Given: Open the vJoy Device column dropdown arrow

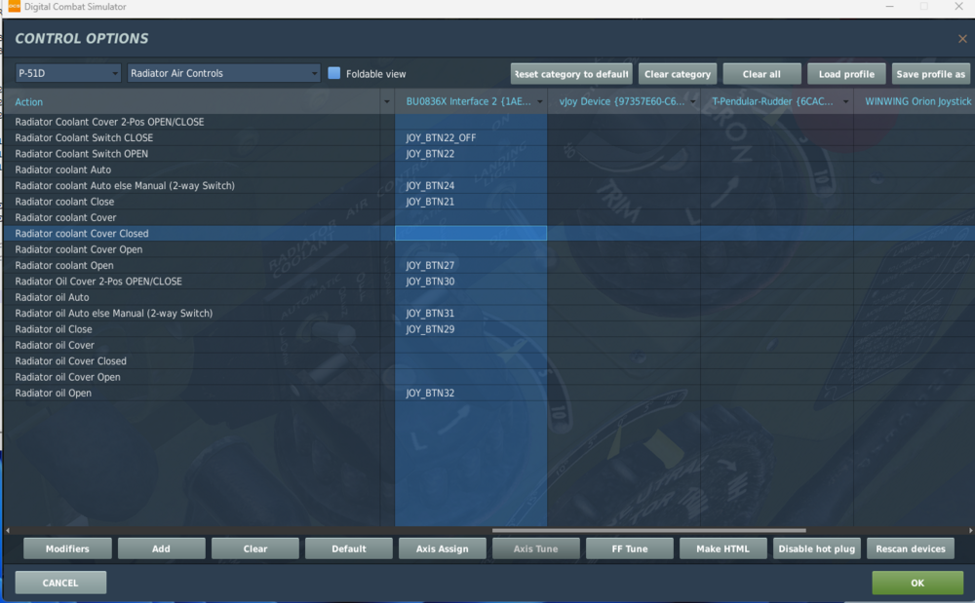Looking at the screenshot, I should 692,102.
